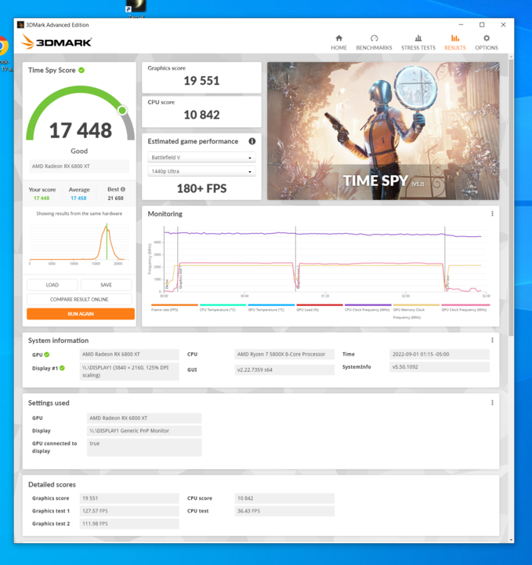Select the Results tab
This screenshot has height=565, width=532.
[454, 42]
